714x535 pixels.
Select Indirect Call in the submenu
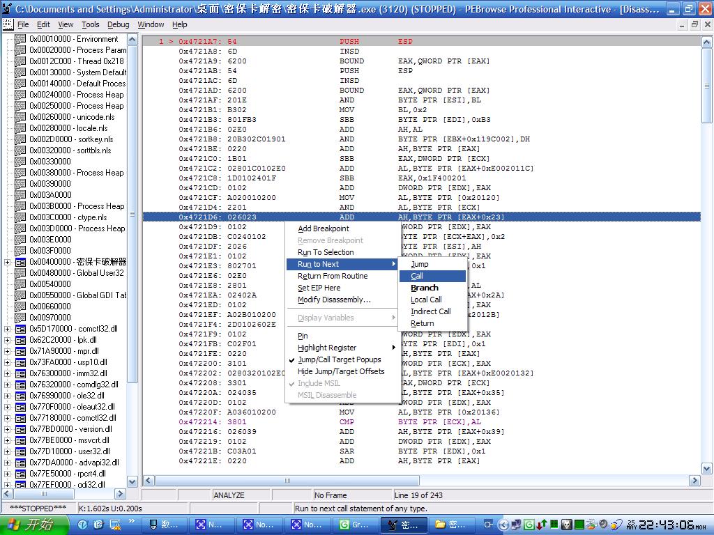point(432,311)
